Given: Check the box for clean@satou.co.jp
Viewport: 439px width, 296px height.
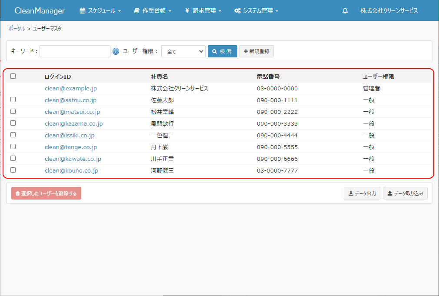Looking at the screenshot, I should 13,100.
